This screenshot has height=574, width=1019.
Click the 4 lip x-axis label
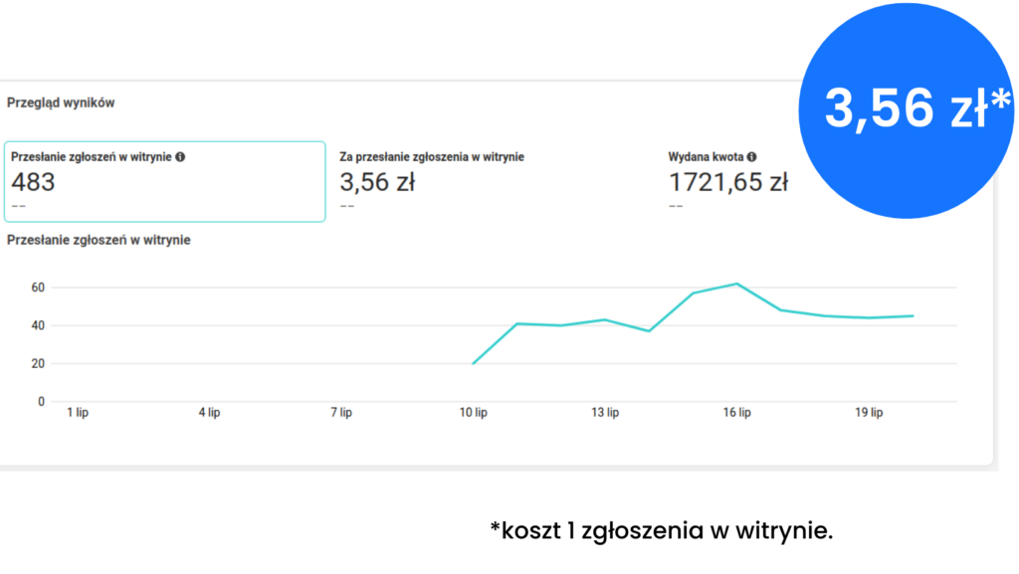click(x=209, y=413)
